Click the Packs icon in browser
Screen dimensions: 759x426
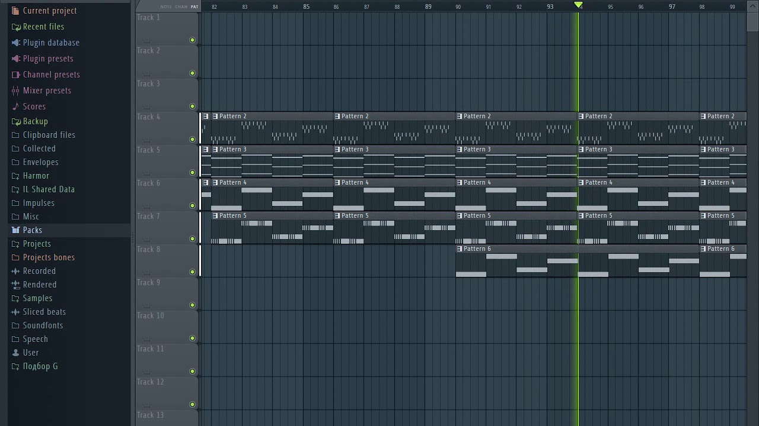[x=15, y=230]
